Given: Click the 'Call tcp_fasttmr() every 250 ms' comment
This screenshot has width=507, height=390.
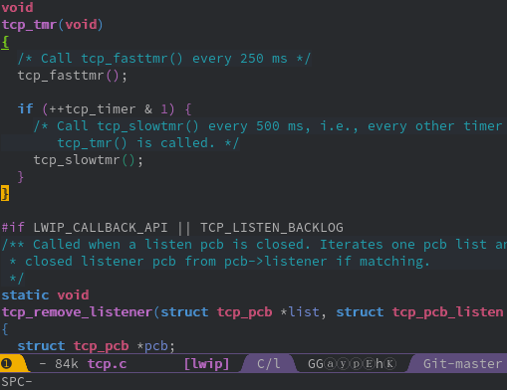Looking at the screenshot, I should click(x=164, y=59).
